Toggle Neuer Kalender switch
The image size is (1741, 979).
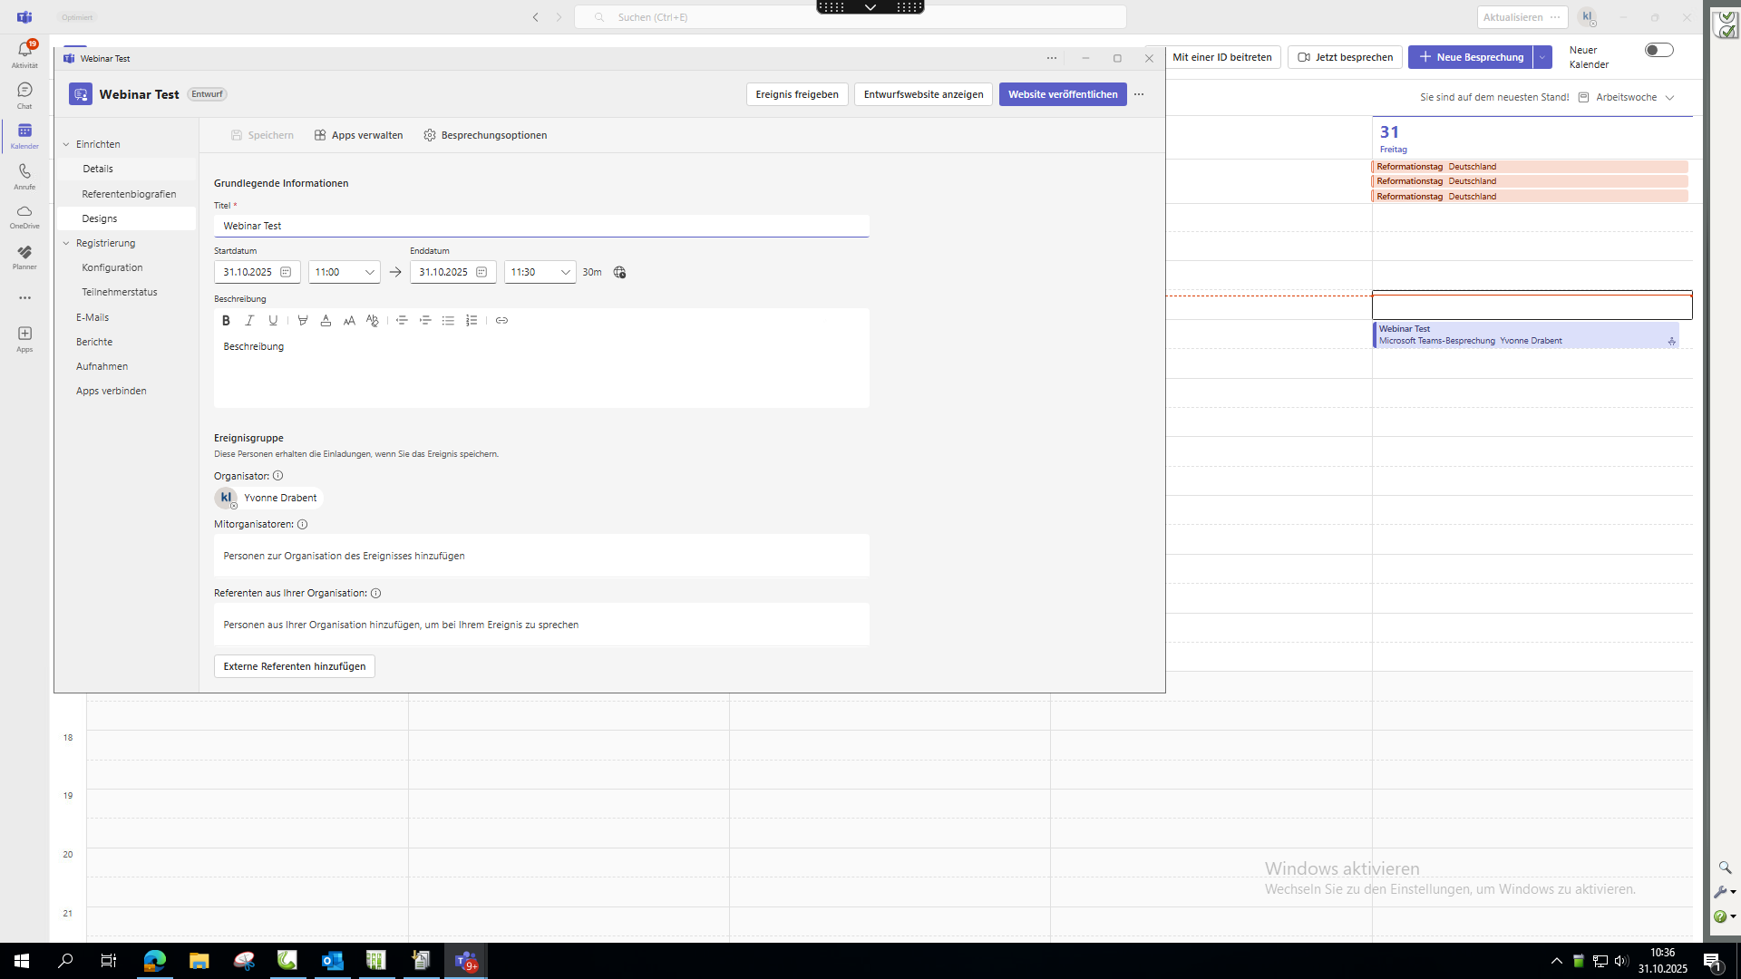[1658, 51]
